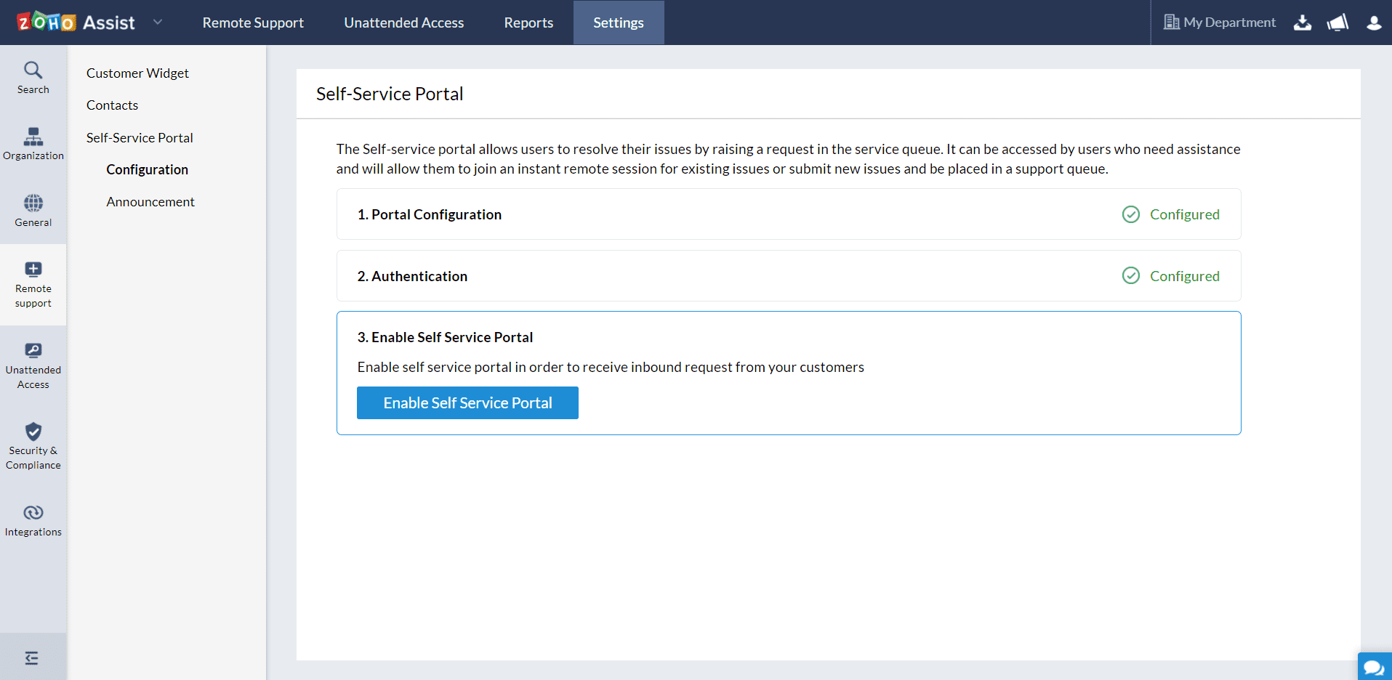Open My Department link
Image resolution: width=1392 pixels, height=680 pixels.
(1220, 23)
